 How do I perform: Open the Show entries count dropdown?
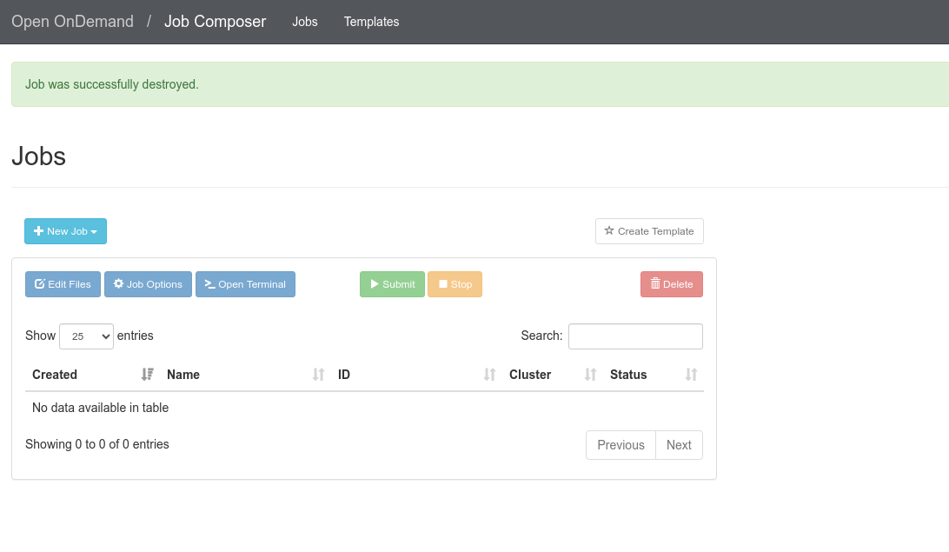(86, 336)
